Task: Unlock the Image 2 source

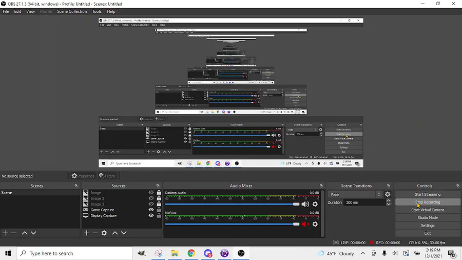Action: click(x=159, y=198)
